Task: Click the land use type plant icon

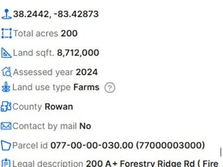Action: (x=6, y=87)
